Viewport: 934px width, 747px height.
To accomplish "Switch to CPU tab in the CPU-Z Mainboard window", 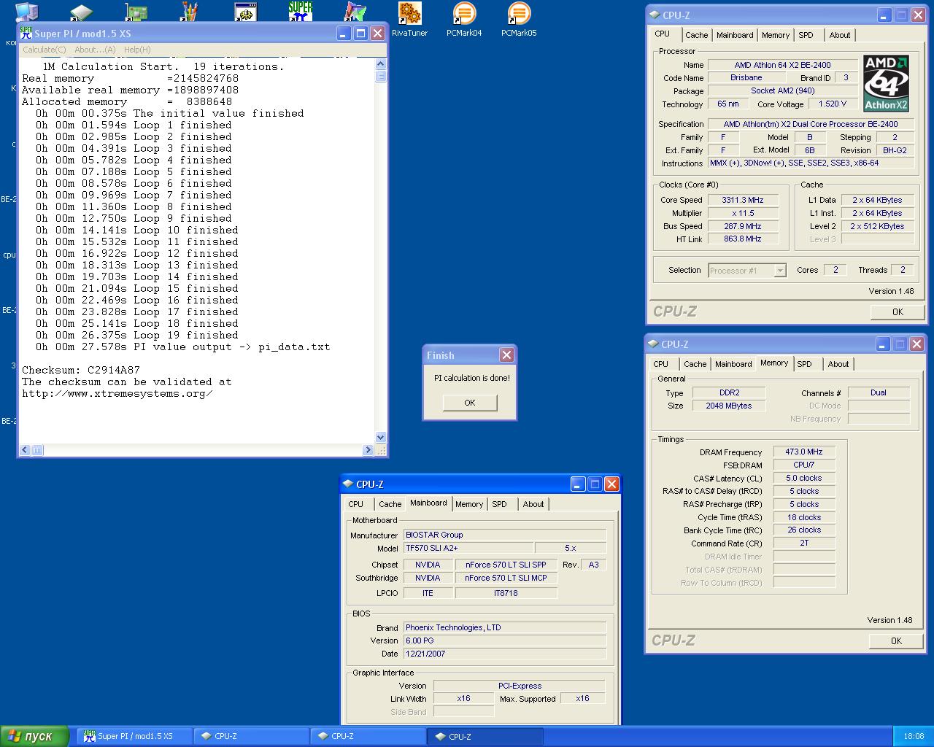I will click(x=355, y=504).
